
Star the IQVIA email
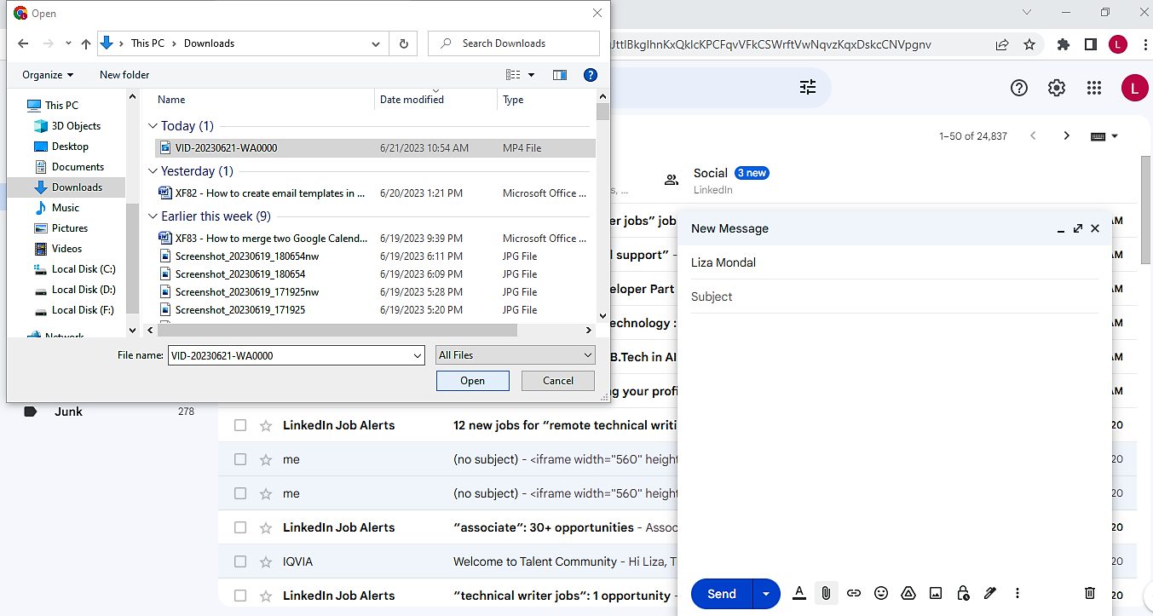265,561
